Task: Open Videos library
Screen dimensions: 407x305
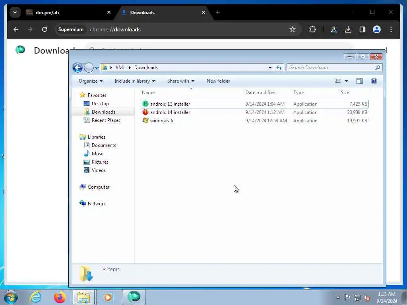Action: 99,170
